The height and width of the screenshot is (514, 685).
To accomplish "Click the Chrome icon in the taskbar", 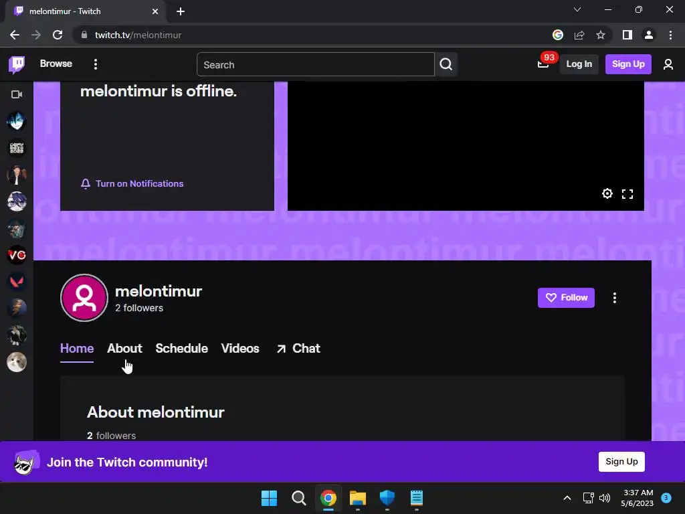I will [x=328, y=498].
